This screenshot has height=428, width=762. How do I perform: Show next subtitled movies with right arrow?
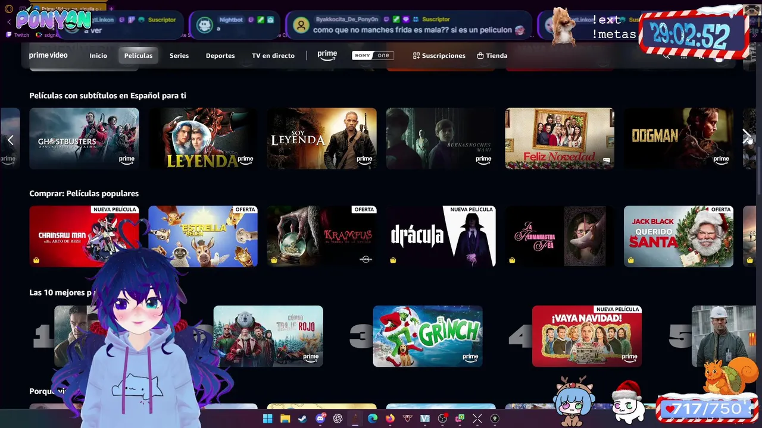(x=747, y=137)
